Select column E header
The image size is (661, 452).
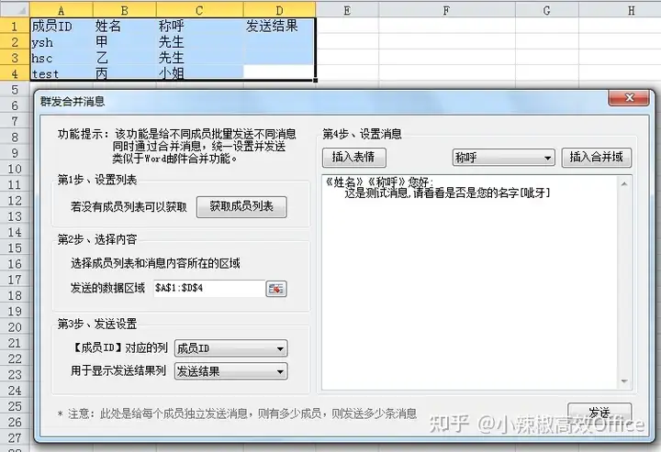[347, 10]
